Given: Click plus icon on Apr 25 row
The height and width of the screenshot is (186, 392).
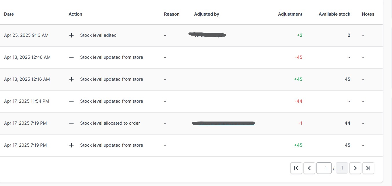Looking at the screenshot, I should (x=71, y=35).
